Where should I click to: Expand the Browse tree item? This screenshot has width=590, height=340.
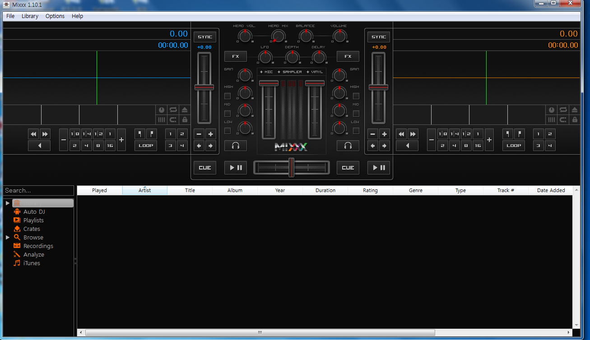click(8, 237)
